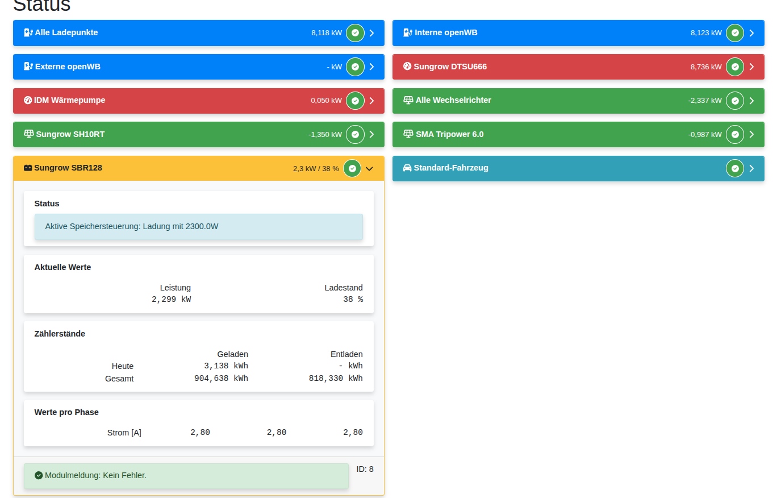Click the battery icon beside Sungrow SBR128
The image size is (781, 498).
(28, 168)
